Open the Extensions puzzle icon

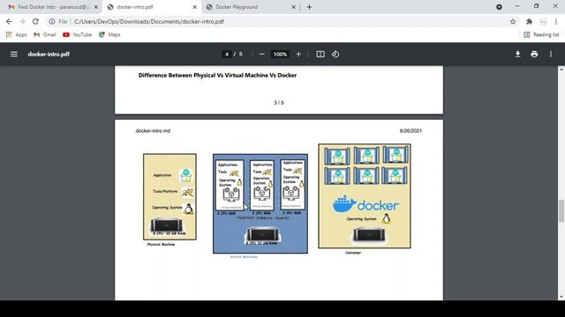(529, 21)
